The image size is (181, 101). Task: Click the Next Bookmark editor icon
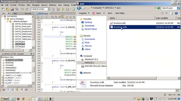70,17
